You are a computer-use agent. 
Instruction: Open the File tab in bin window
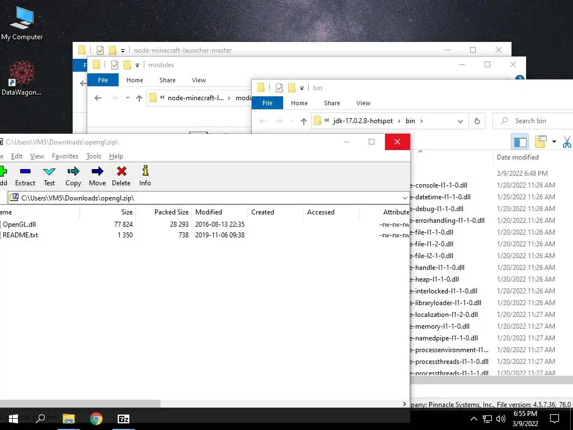pyautogui.click(x=267, y=103)
